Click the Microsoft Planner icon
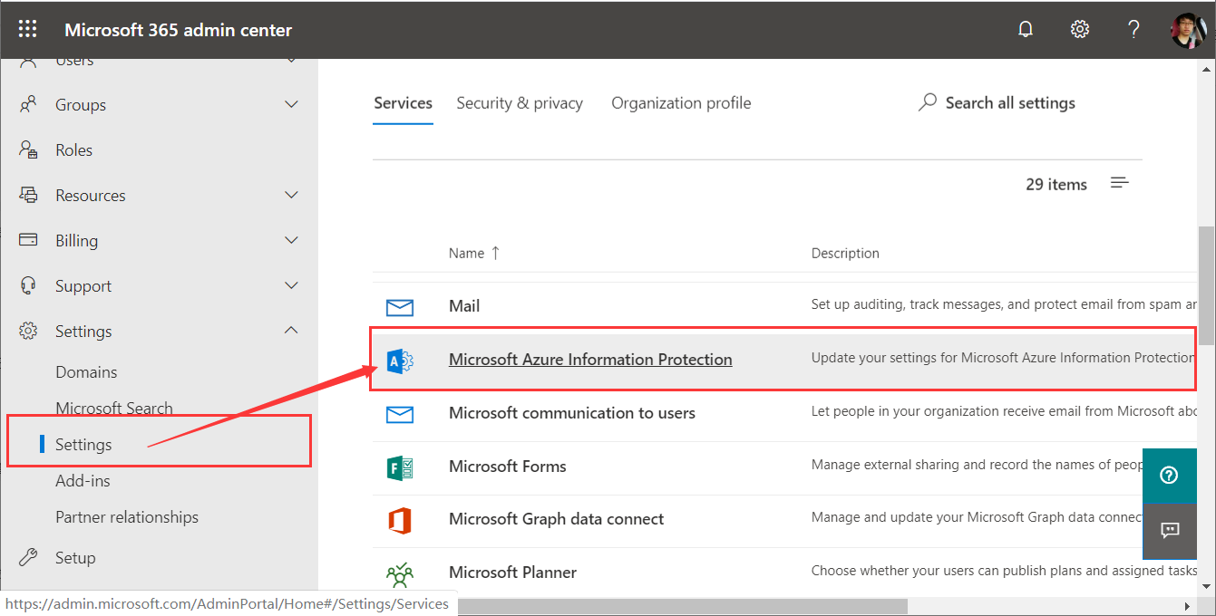This screenshot has height=616, width=1216. (x=400, y=573)
